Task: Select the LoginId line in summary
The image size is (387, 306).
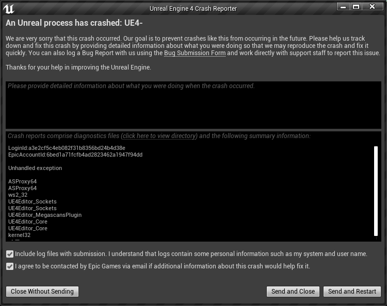Action: point(67,148)
